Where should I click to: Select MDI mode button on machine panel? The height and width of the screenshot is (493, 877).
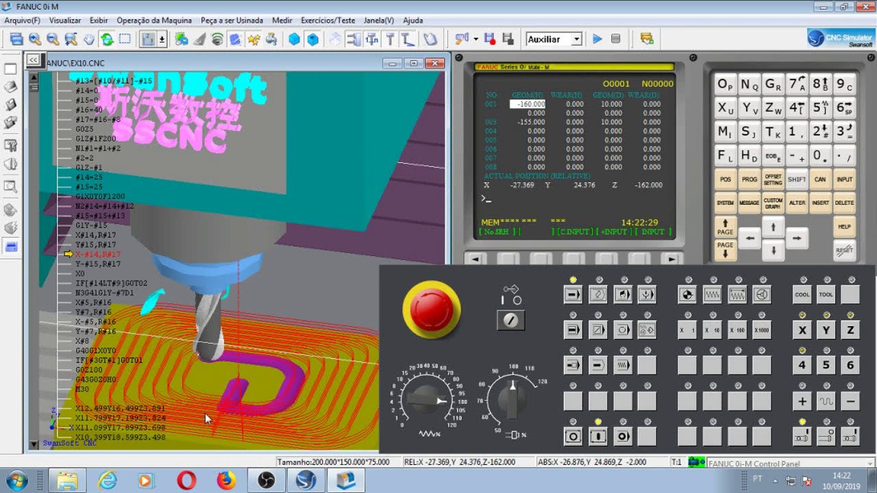pos(623,295)
